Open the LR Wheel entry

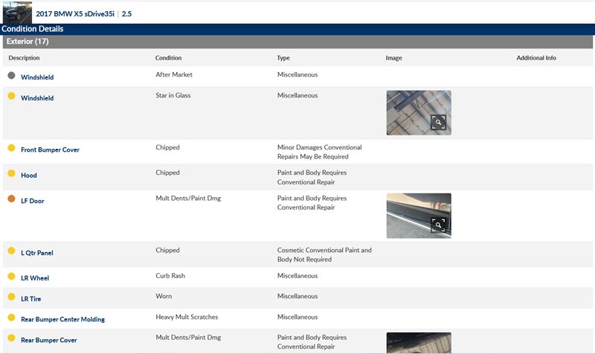tap(36, 278)
